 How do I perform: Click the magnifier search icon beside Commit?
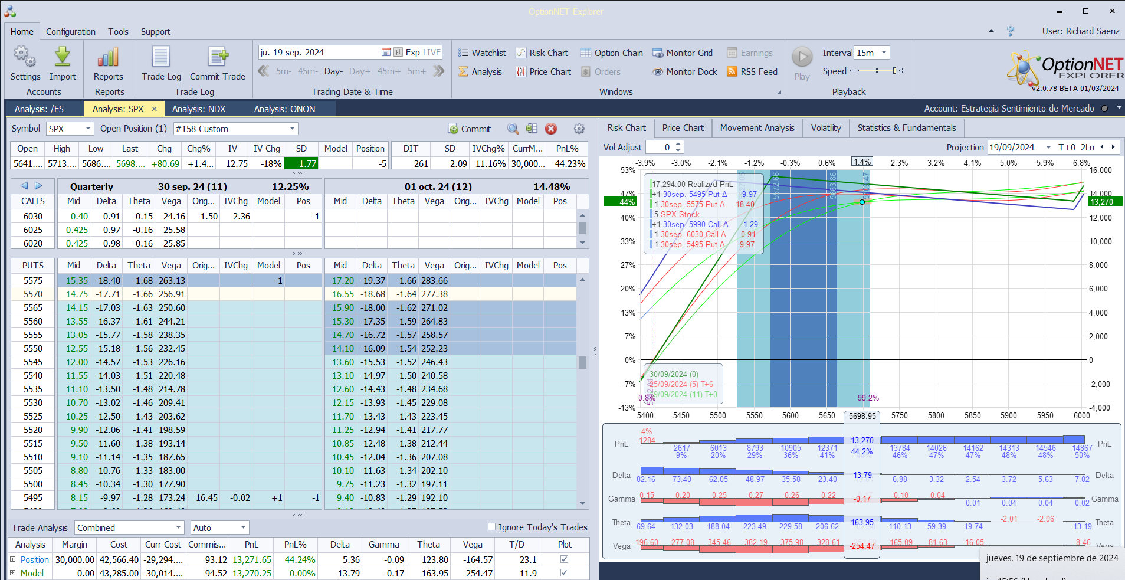pos(513,129)
